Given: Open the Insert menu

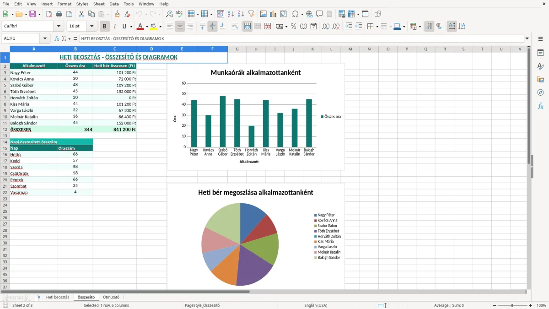Looking at the screenshot, I should coord(47,4).
